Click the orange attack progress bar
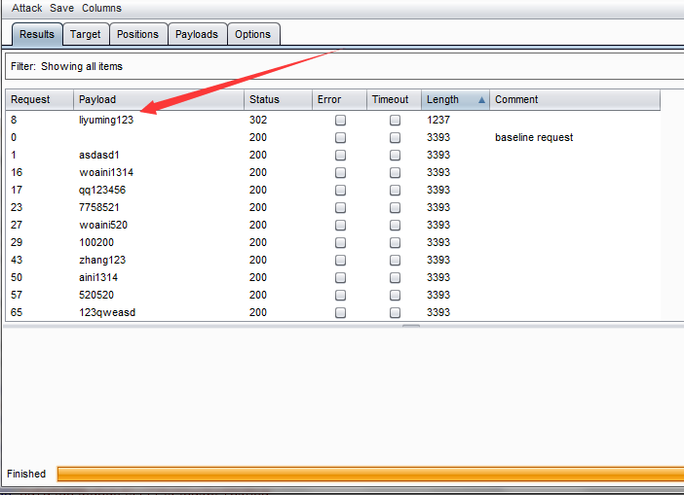Image resolution: width=684 pixels, height=495 pixels. pos(371,474)
